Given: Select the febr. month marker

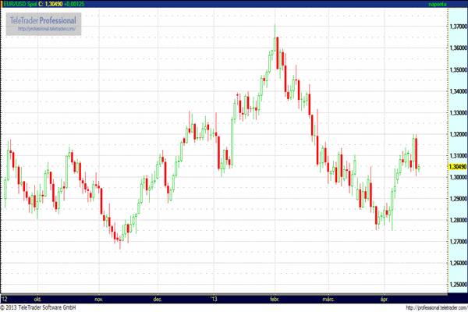Looking at the screenshot, I should point(274,299).
